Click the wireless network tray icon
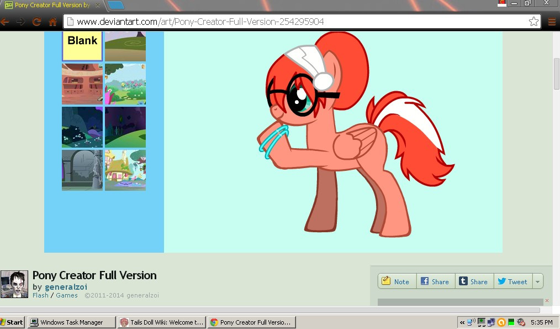 (x=472, y=322)
